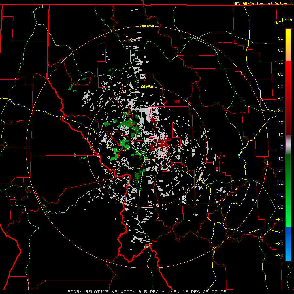
Task: Click the -30 scale label
Action: click(279, 183)
